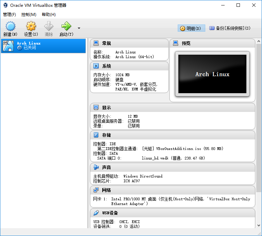Click the ICH AC97 controller value
The image size is (262, 236).
pos(132,181)
